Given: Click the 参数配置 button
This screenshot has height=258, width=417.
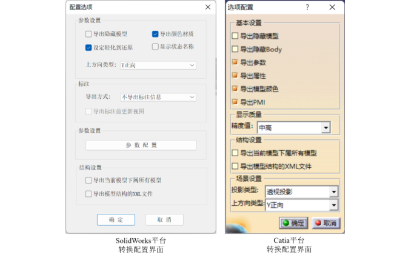Looking at the screenshot, I should tap(141, 145).
